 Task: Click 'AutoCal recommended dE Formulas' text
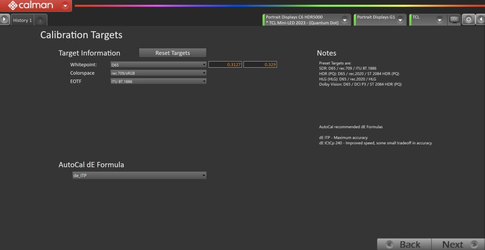(x=351, y=127)
